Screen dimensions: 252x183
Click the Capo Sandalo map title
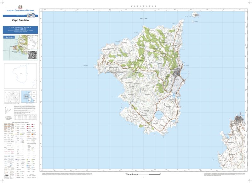click(x=20, y=20)
